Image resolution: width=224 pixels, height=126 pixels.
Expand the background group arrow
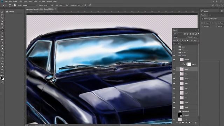[x=178, y=111]
